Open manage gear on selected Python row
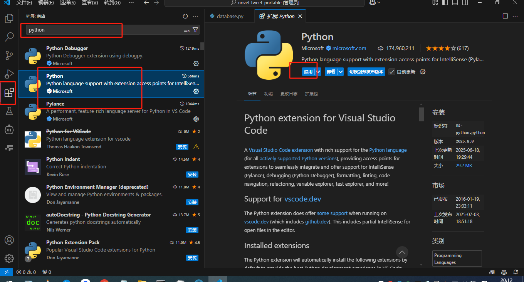The width and height of the screenshot is (524, 282). point(196,91)
